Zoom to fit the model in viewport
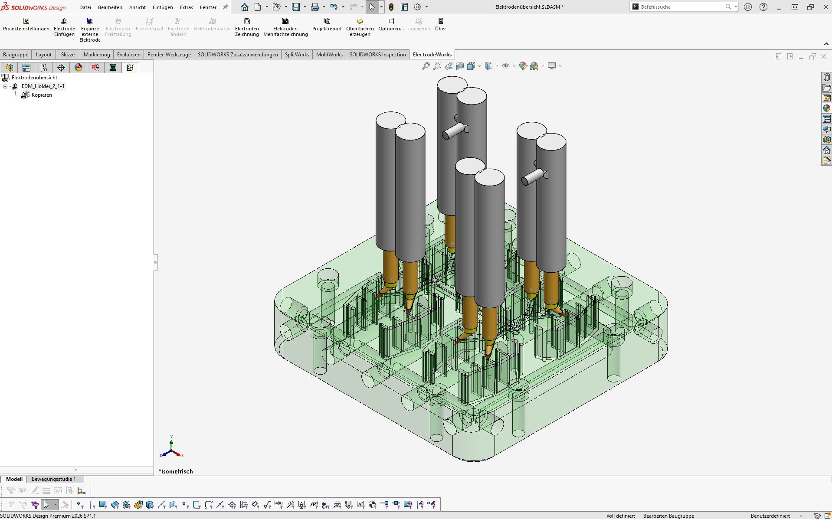Screen dimensions: 832x519 426,66
